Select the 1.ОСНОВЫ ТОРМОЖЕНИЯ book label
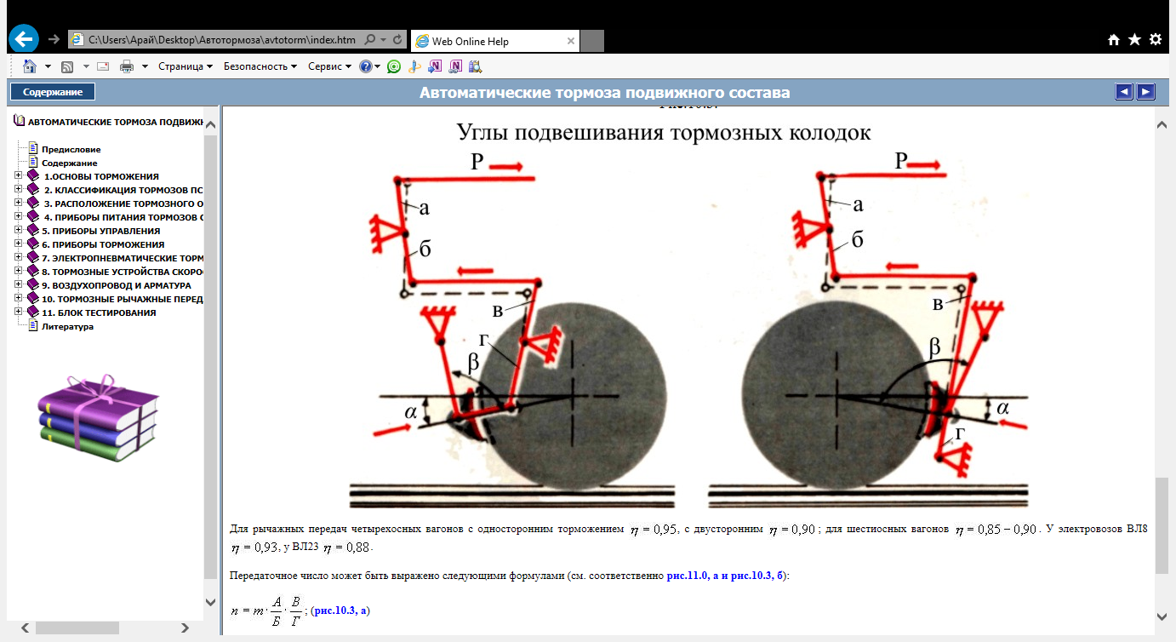Image resolution: width=1176 pixels, height=642 pixels. pyautogui.click(x=101, y=176)
